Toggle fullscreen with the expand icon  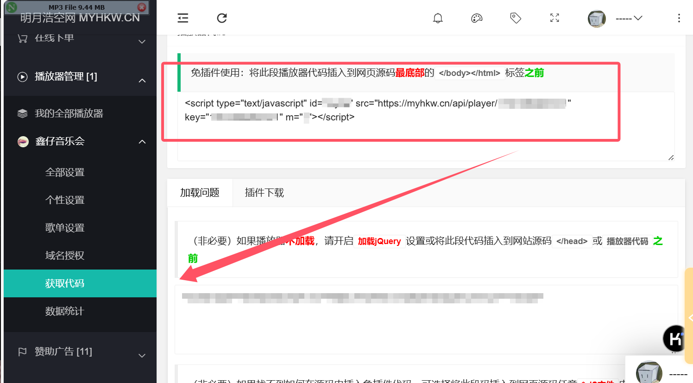pos(554,18)
